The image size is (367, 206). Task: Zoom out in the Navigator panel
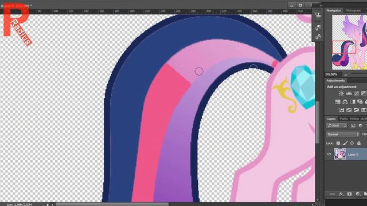click(x=346, y=74)
